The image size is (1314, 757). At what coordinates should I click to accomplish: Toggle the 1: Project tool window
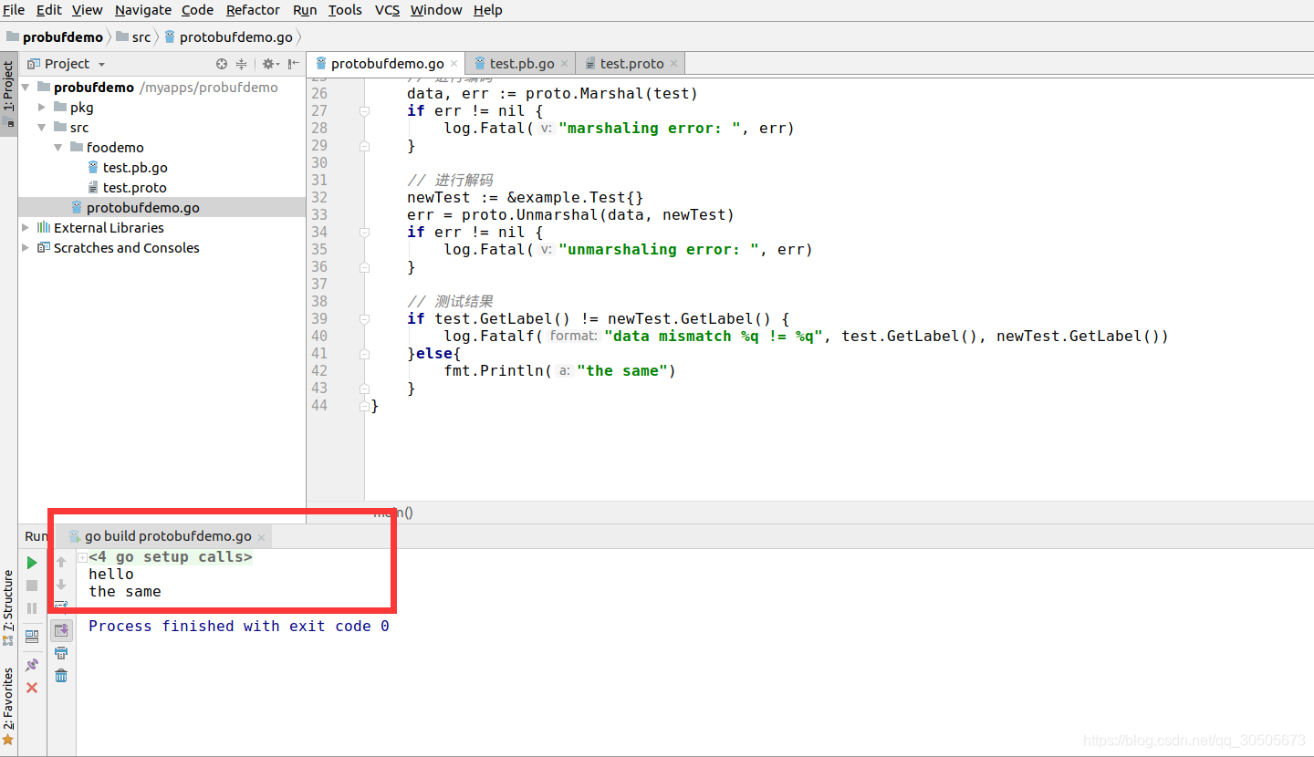click(8, 93)
